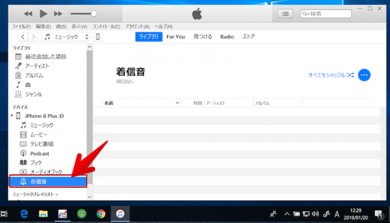The height and width of the screenshot is (223, 390).
Task: Open the 編集(E) menu
Action: pyautogui.click(x=43, y=26)
